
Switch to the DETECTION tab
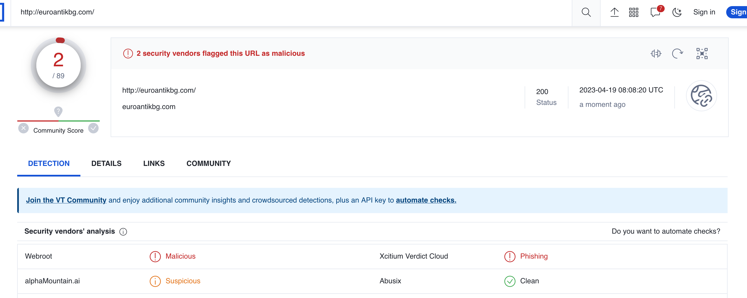coord(49,163)
